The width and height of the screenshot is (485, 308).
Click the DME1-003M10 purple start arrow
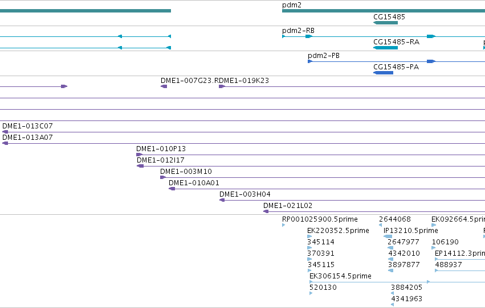tap(163, 178)
